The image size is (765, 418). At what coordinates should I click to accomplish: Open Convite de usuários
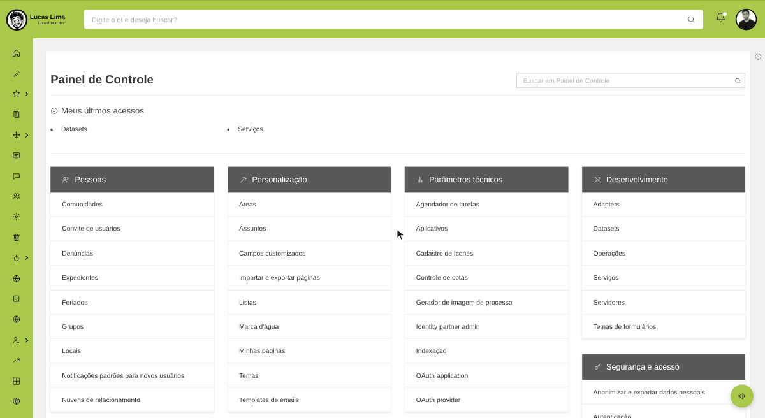[132, 229]
